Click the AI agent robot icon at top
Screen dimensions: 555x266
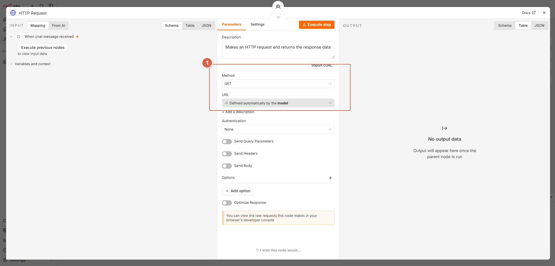[x=278, y=6]
